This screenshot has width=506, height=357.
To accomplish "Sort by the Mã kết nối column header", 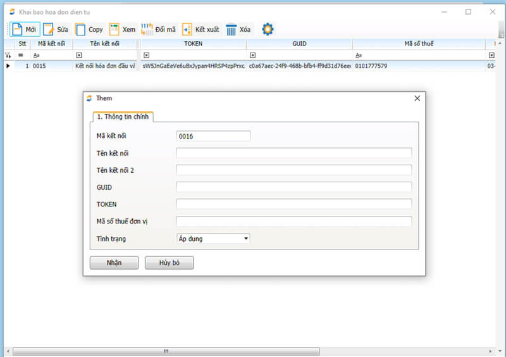I will (x=52, y=44).
